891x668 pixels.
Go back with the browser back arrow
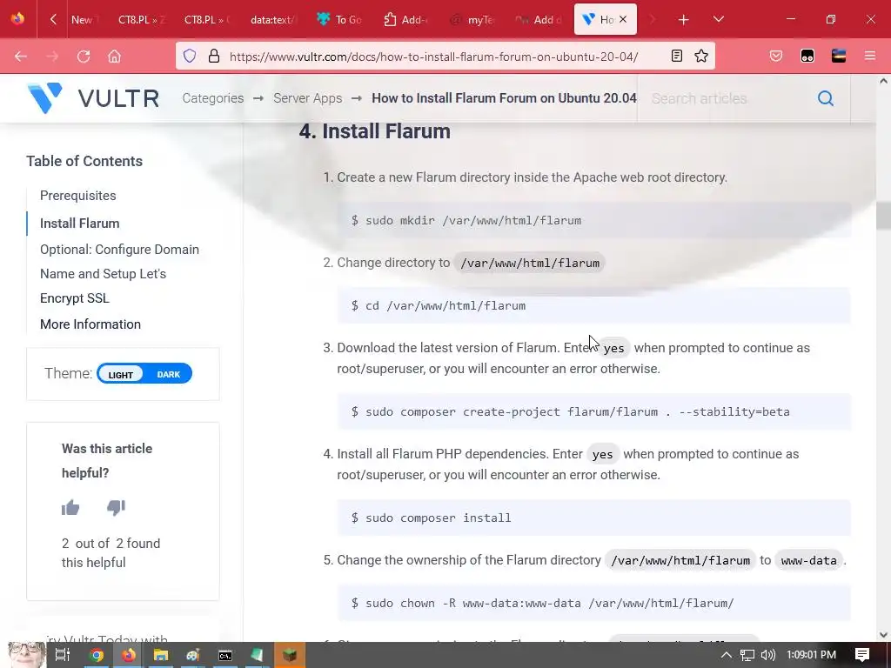point(21,57)
